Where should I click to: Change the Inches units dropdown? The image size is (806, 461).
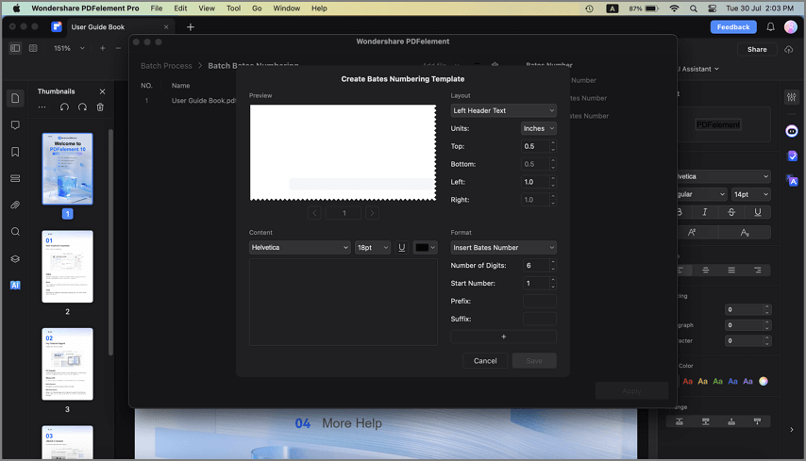538,128
